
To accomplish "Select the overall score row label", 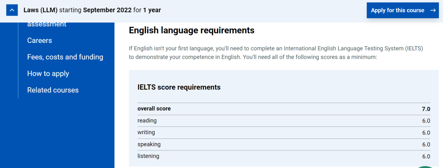I will pyautogui.click(x=154, y=109).
